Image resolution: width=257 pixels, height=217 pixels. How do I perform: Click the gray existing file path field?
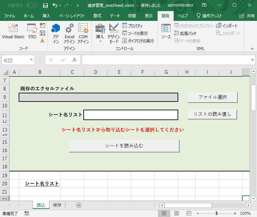point(98,97)
